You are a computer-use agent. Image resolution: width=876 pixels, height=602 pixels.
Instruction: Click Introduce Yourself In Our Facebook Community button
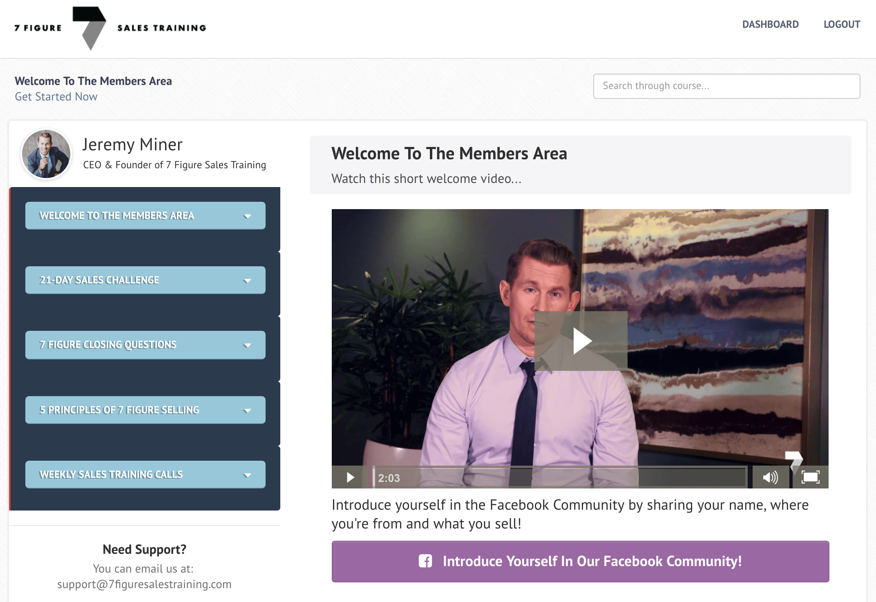click(580, 562)
